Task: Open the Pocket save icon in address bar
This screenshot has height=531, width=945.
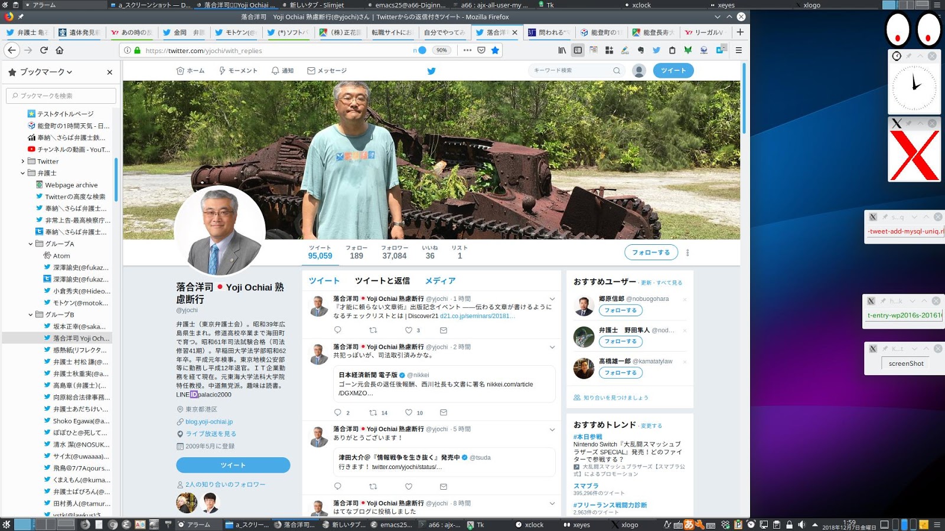Action: pos(481,50)
